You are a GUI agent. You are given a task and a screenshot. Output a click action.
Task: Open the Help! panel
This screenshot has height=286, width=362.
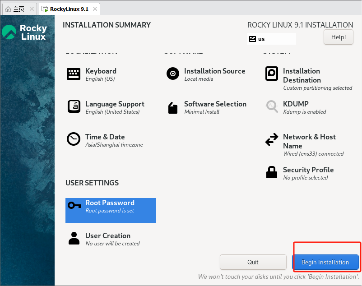click(x=338, y=37)
